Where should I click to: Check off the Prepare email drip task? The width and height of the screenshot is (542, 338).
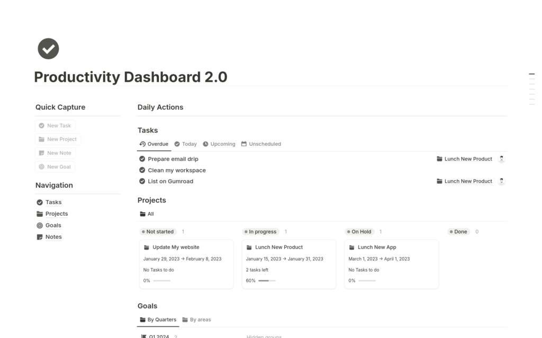click(142, 159)
